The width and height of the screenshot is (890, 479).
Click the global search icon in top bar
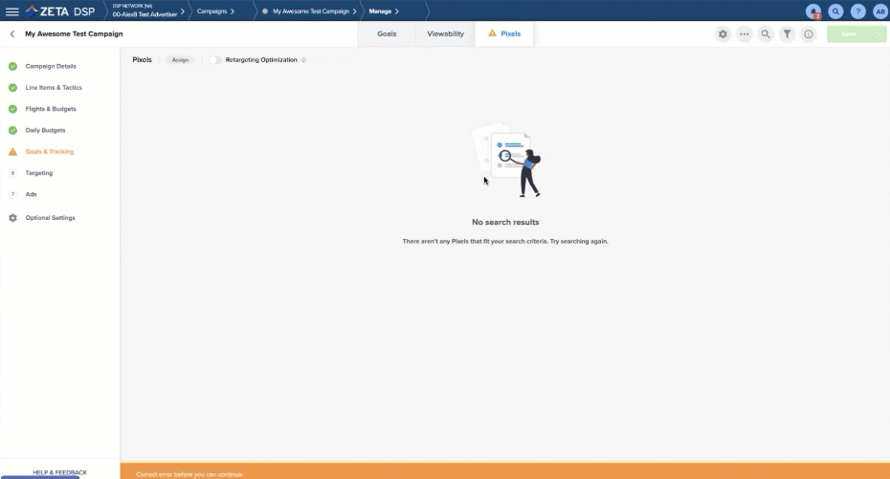[835, 11]
